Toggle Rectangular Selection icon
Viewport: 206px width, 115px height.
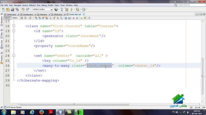coord(50,18)
